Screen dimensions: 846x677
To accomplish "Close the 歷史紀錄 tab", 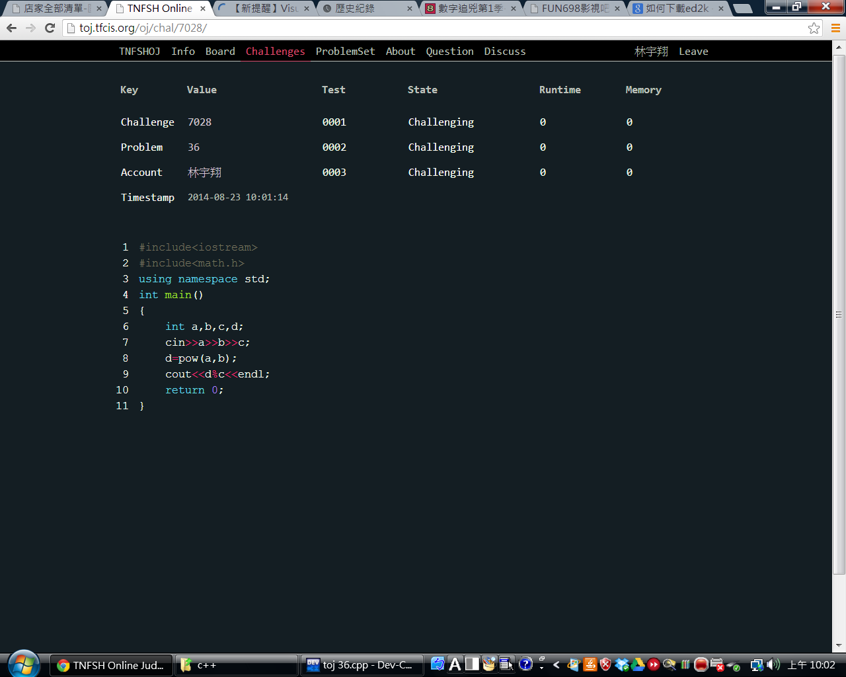I will [x=410, y=9].
